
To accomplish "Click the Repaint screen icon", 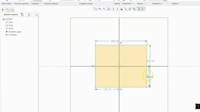I will click(108, 9).
